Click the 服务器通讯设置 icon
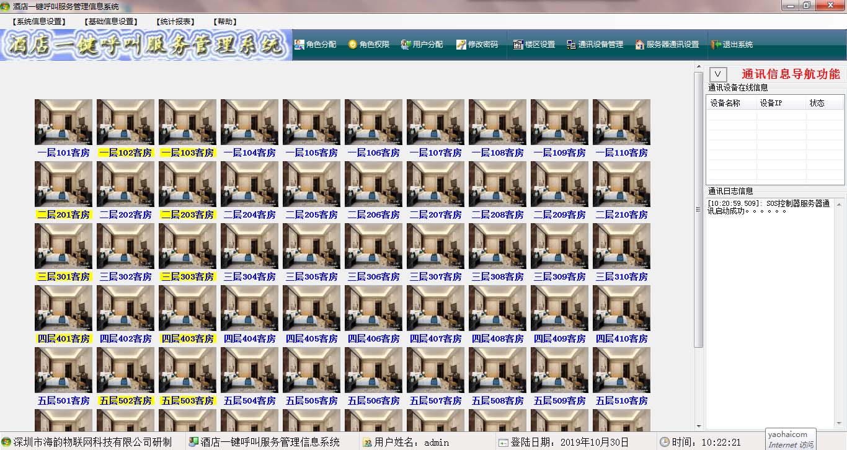The image size is (847, 450). [x=639, y=45]
